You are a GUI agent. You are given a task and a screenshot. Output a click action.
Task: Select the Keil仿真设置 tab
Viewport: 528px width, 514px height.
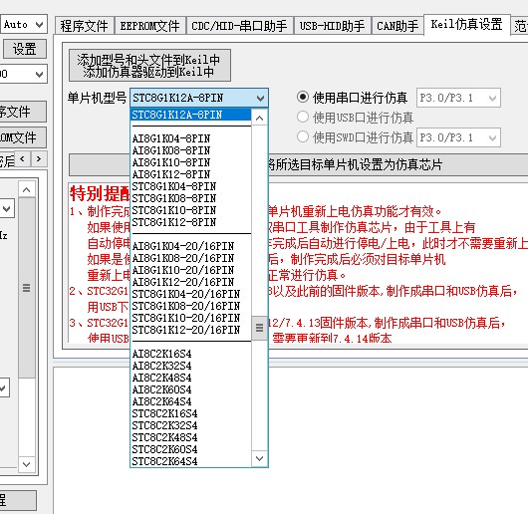(x=466, y=25)
